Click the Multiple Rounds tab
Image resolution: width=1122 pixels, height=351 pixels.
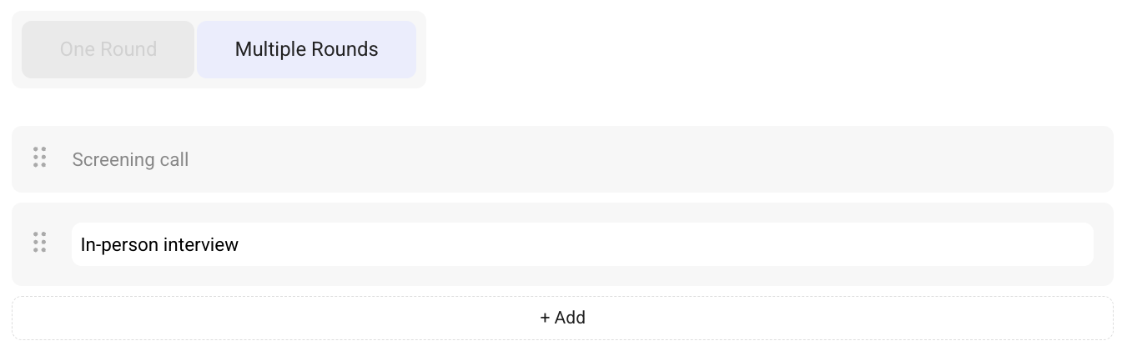pos(306,49)
